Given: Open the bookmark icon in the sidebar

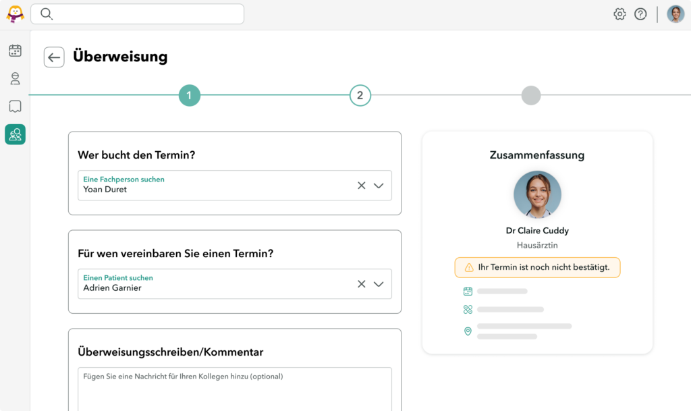Looking at the screenshot, I should pos(15,106).
